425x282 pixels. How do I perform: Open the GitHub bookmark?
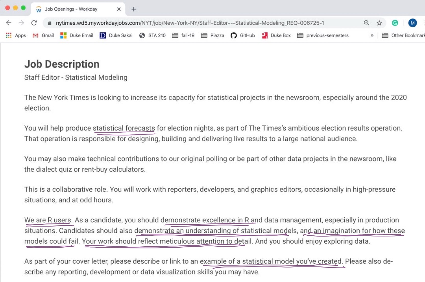click(x=243, y=35)
